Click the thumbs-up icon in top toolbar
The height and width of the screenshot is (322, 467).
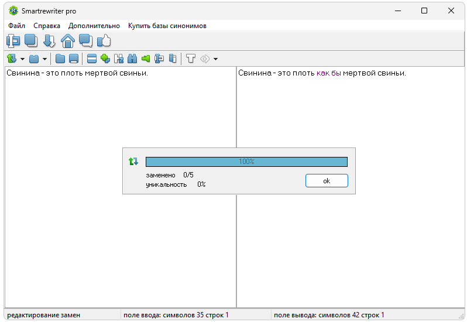(104, 41)
